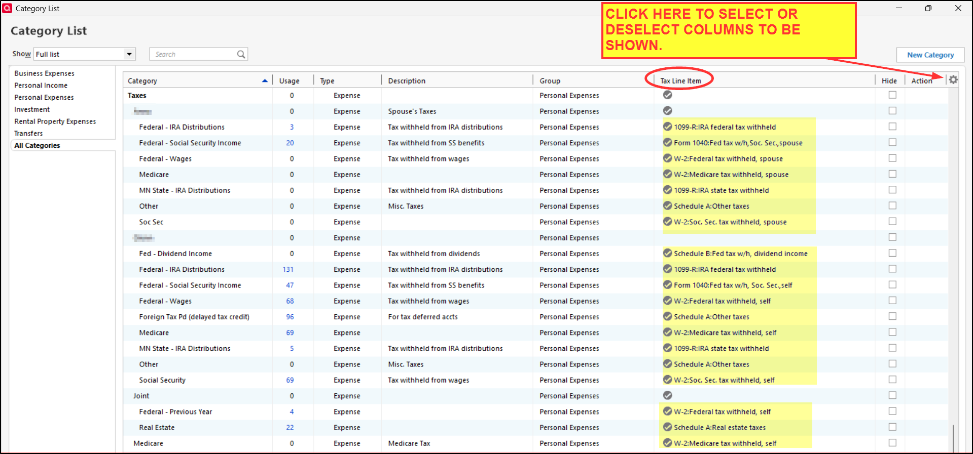The image size is (973, 454).
Task: Sort by the Usage column header
Action: [x=289, y=81]
